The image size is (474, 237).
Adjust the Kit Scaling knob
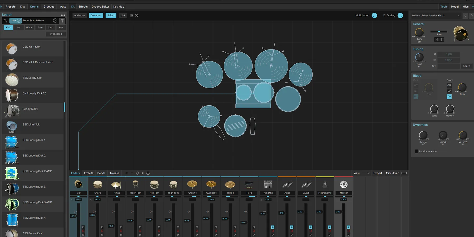(400, 16)
